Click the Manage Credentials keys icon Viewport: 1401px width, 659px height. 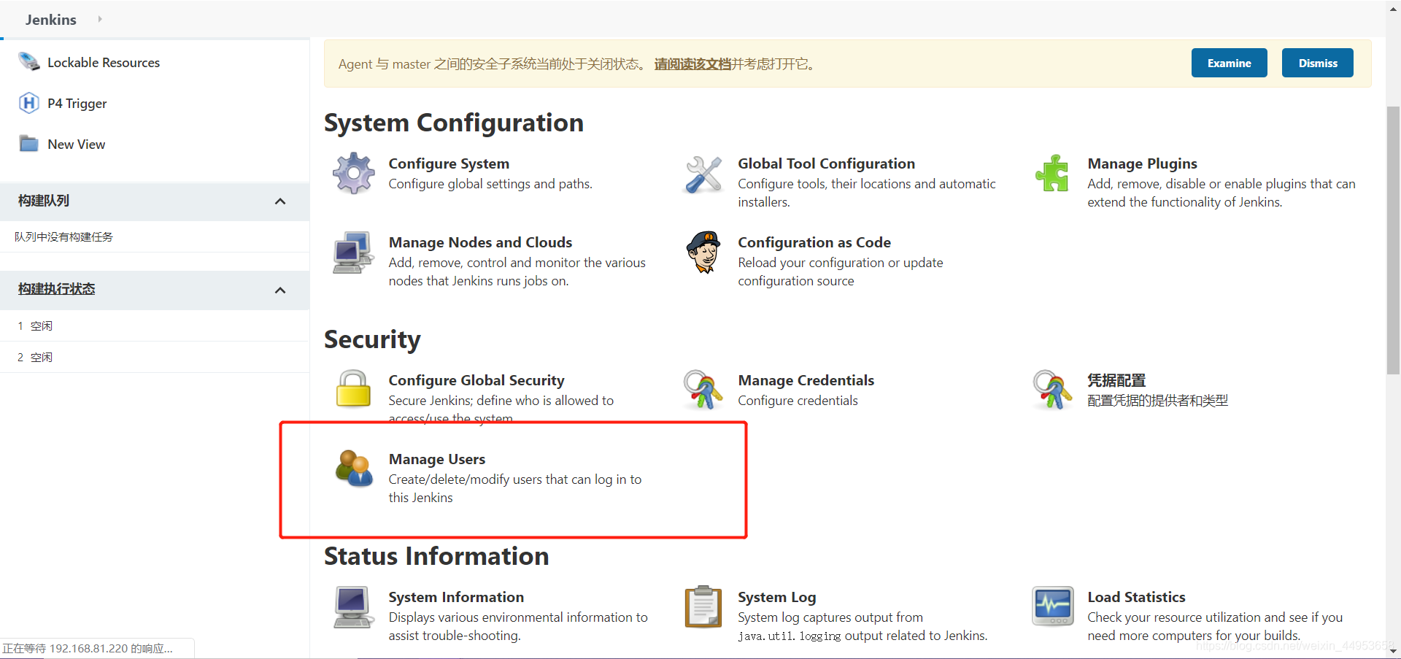tap(703, 389)
